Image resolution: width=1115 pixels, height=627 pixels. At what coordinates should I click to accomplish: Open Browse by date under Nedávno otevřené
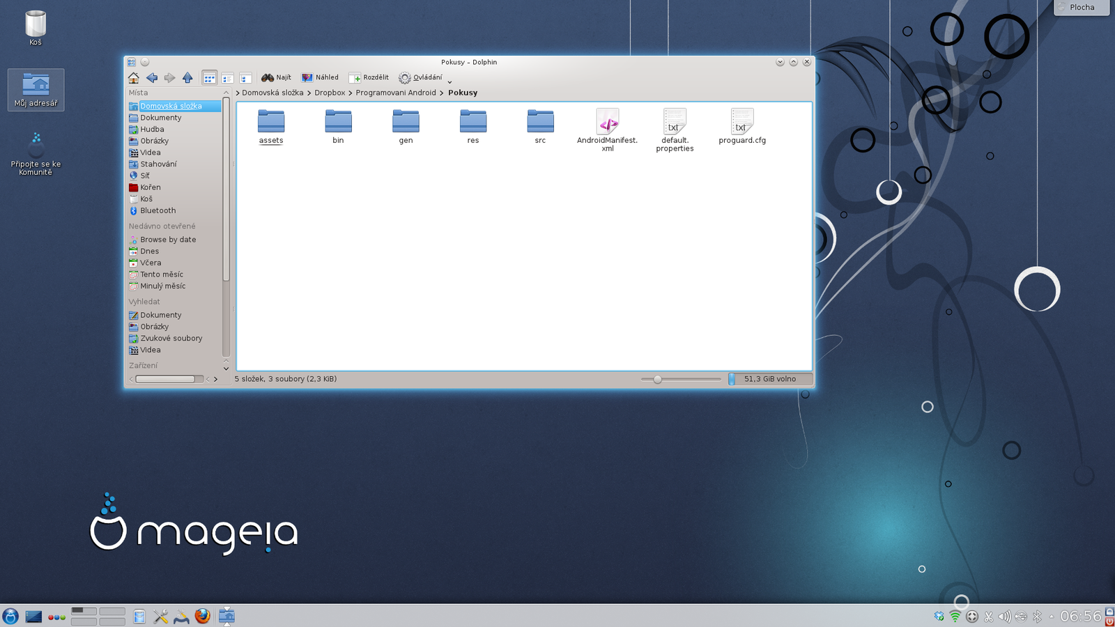(167, 239)
